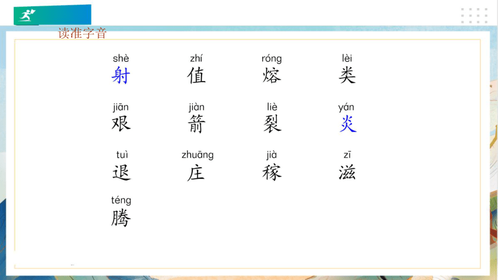Select the character 裂

(272, 124)
